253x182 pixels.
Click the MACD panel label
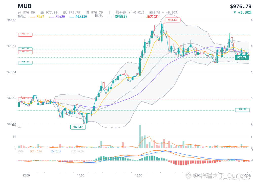point(20,151)
